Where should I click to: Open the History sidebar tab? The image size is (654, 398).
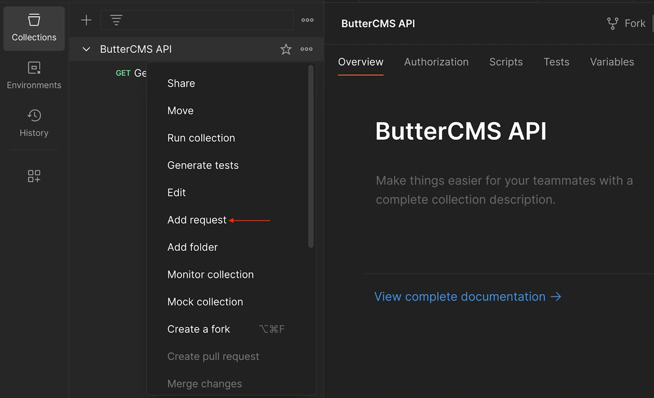tap(34, 123)
